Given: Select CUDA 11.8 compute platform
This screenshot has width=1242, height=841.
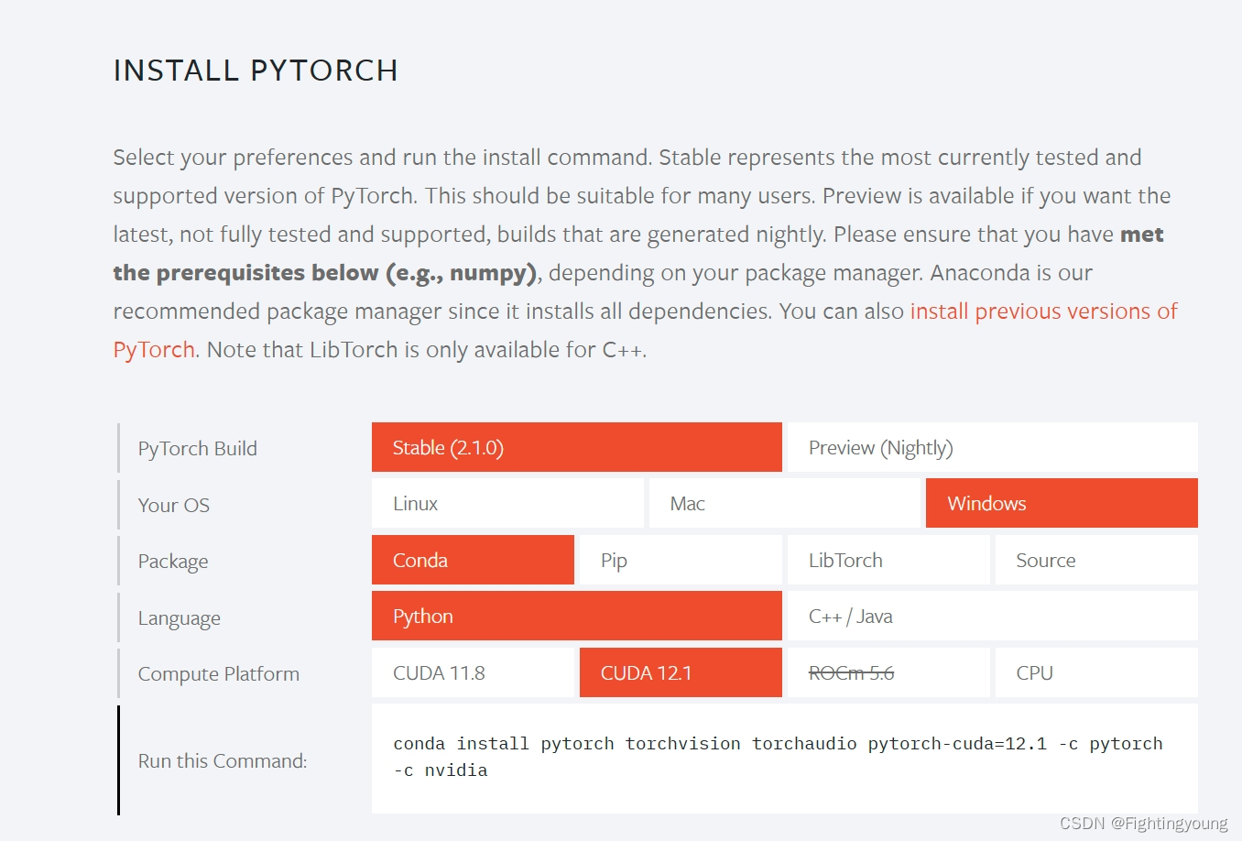Looking at the screenshot, I should (x=472, y=672).
